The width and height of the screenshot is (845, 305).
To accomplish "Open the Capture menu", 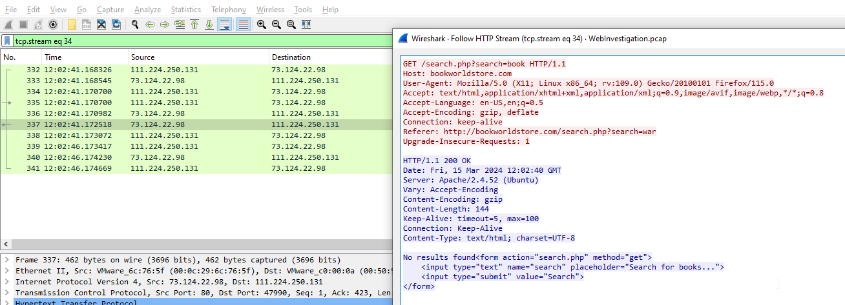I will [x=110, y=10].
